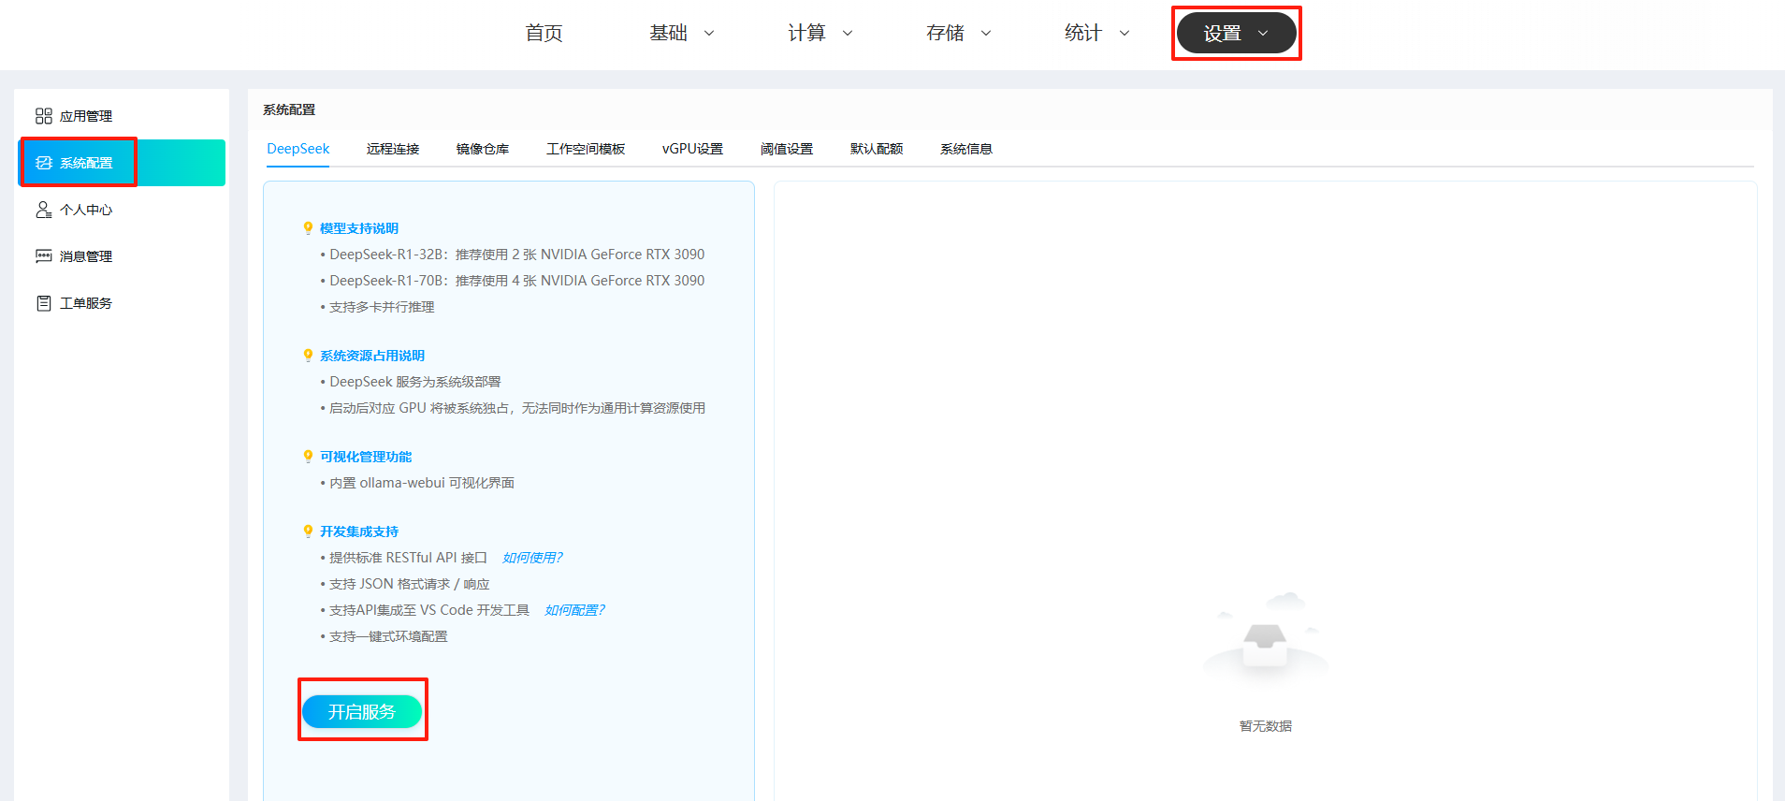1785x801 pixels.
Task: Open the 设置 top menu
Action: coord(1237,33)
